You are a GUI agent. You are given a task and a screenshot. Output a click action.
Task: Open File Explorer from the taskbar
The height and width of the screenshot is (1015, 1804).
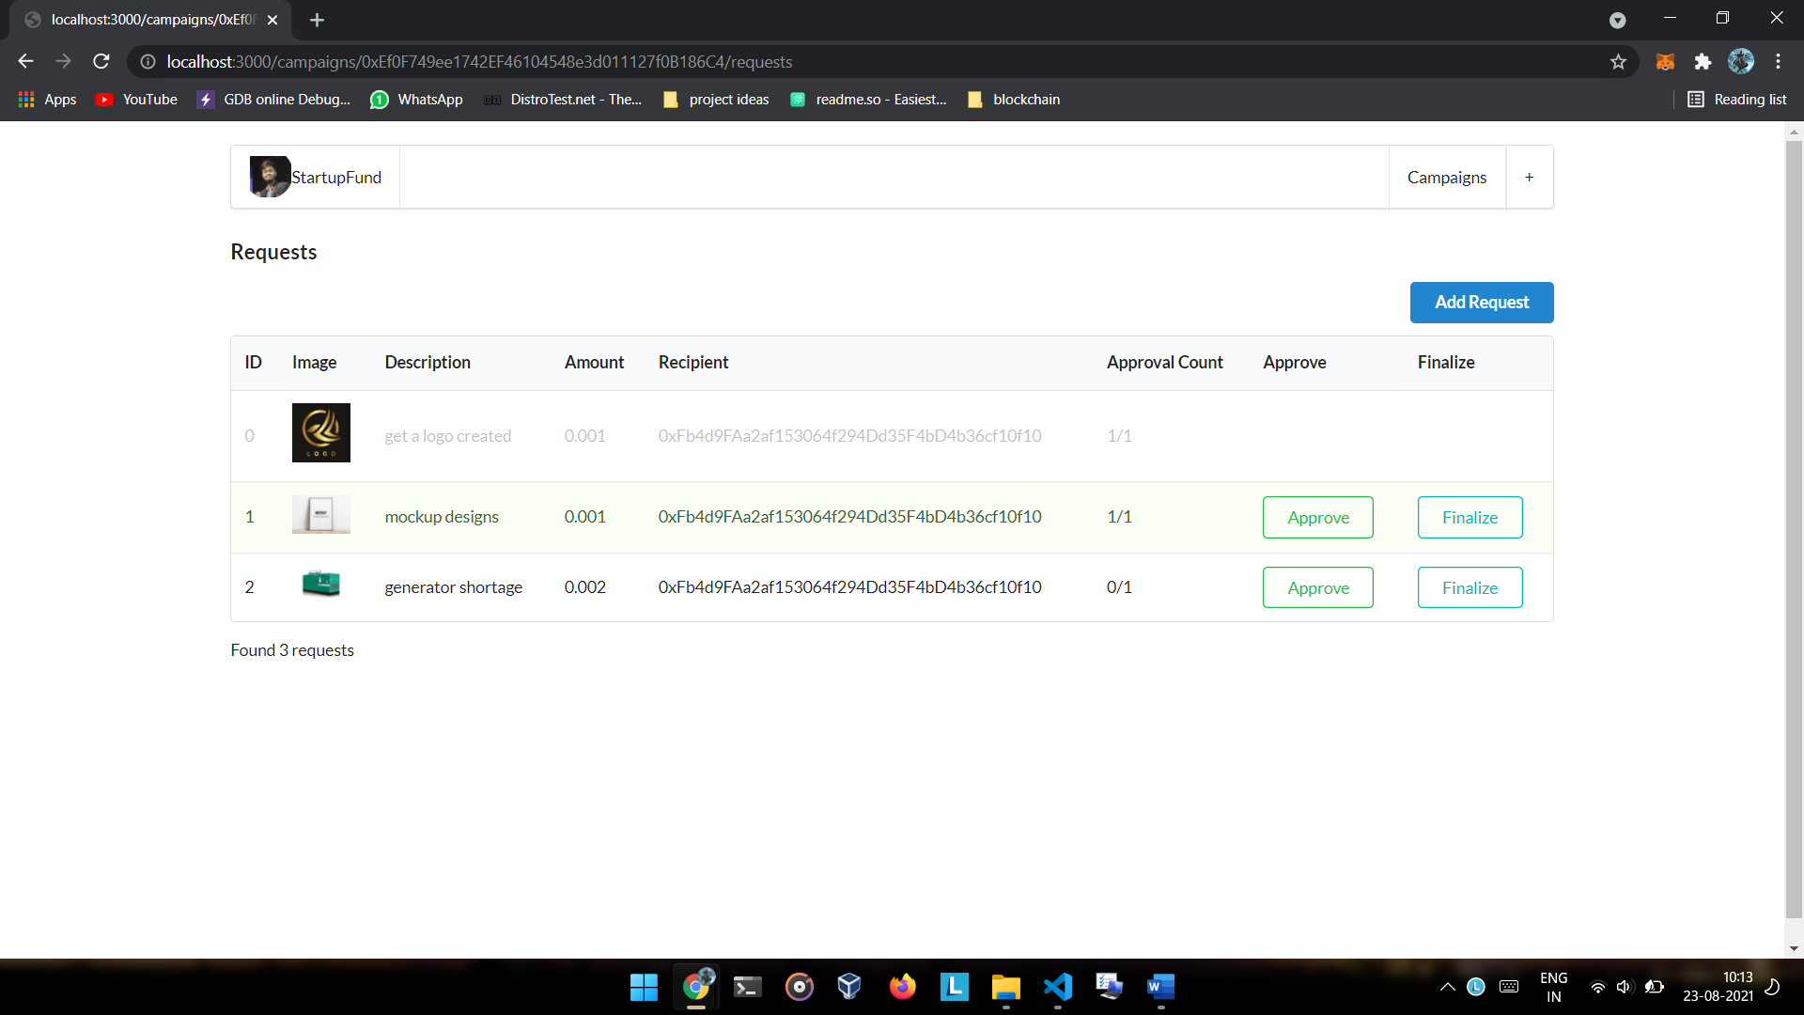[x=1005, y=987]
